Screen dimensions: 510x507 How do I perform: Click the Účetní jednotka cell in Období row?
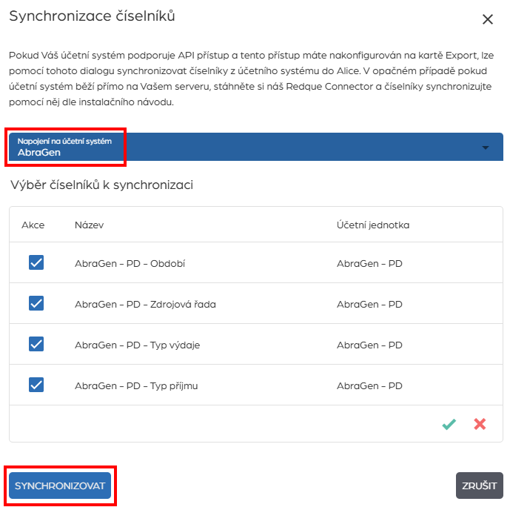[369, 263]
